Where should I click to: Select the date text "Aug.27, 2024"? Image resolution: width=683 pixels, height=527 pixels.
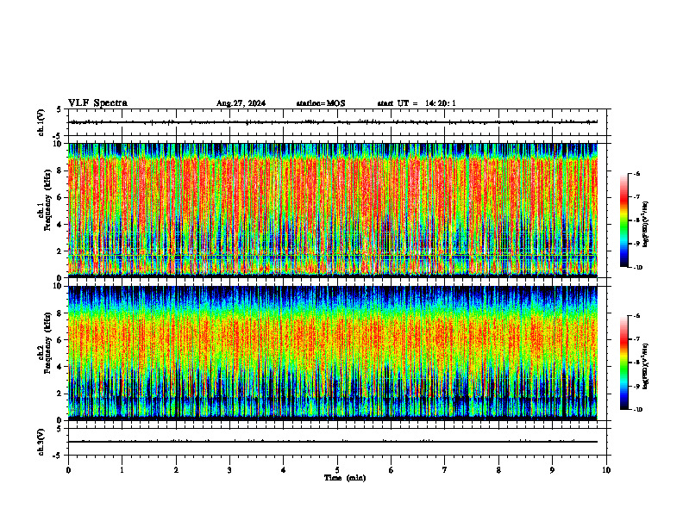241,103
